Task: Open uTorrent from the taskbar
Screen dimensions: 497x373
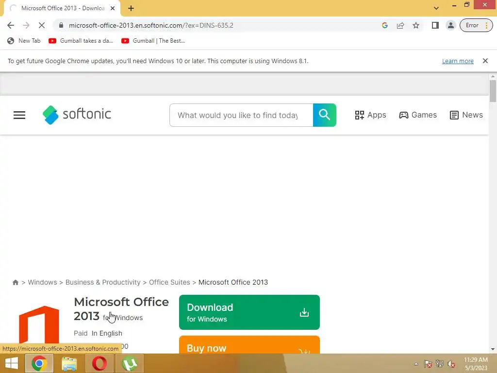Action: [129, 363]
